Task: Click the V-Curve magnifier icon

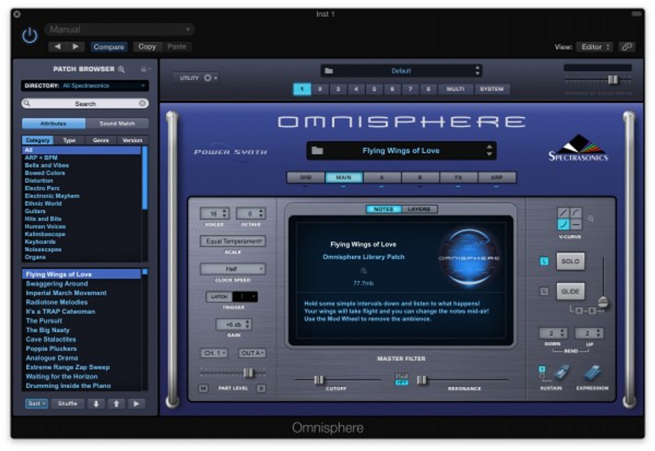Action: (x=590, y=219)
